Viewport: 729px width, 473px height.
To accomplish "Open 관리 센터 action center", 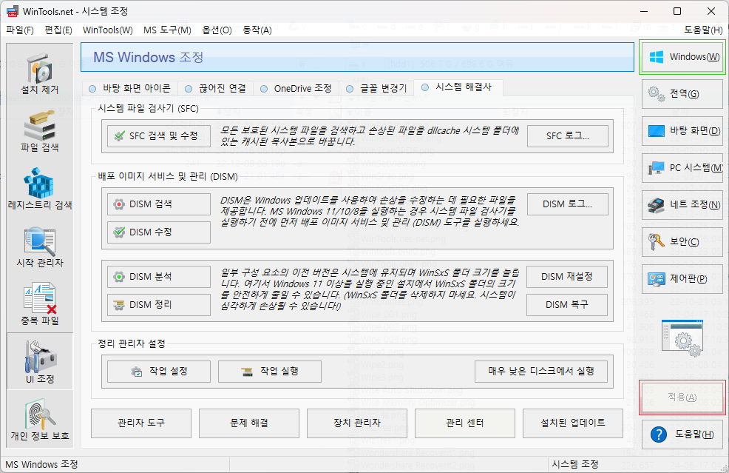I will tap(465, 423).
